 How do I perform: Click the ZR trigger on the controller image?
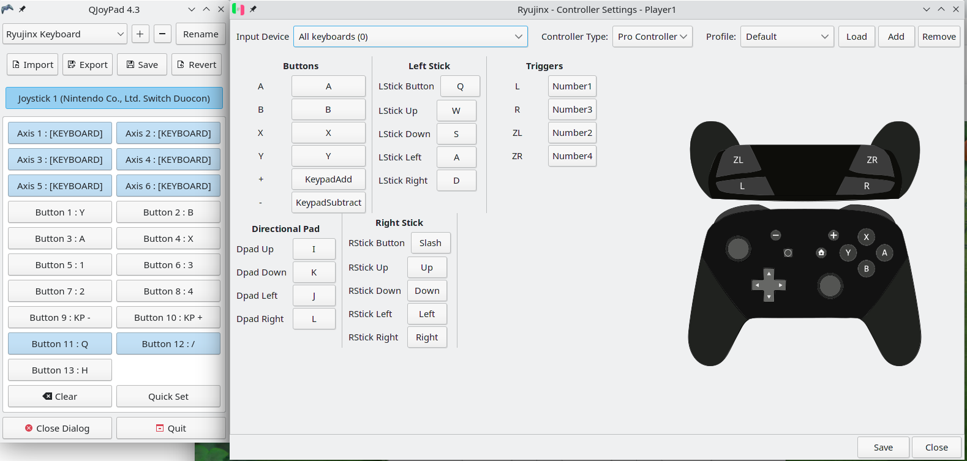(872, 160)
